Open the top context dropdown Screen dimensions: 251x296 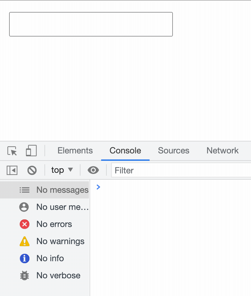click(x=62, y=170)
